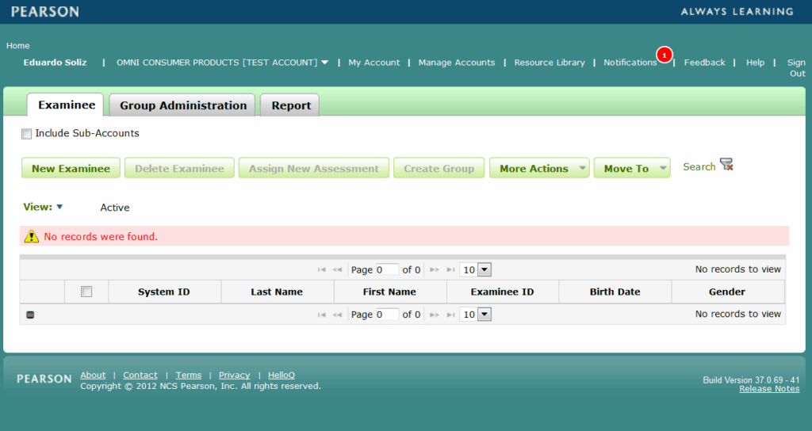
Task: Open the About footer link
Action: (93, 375)
